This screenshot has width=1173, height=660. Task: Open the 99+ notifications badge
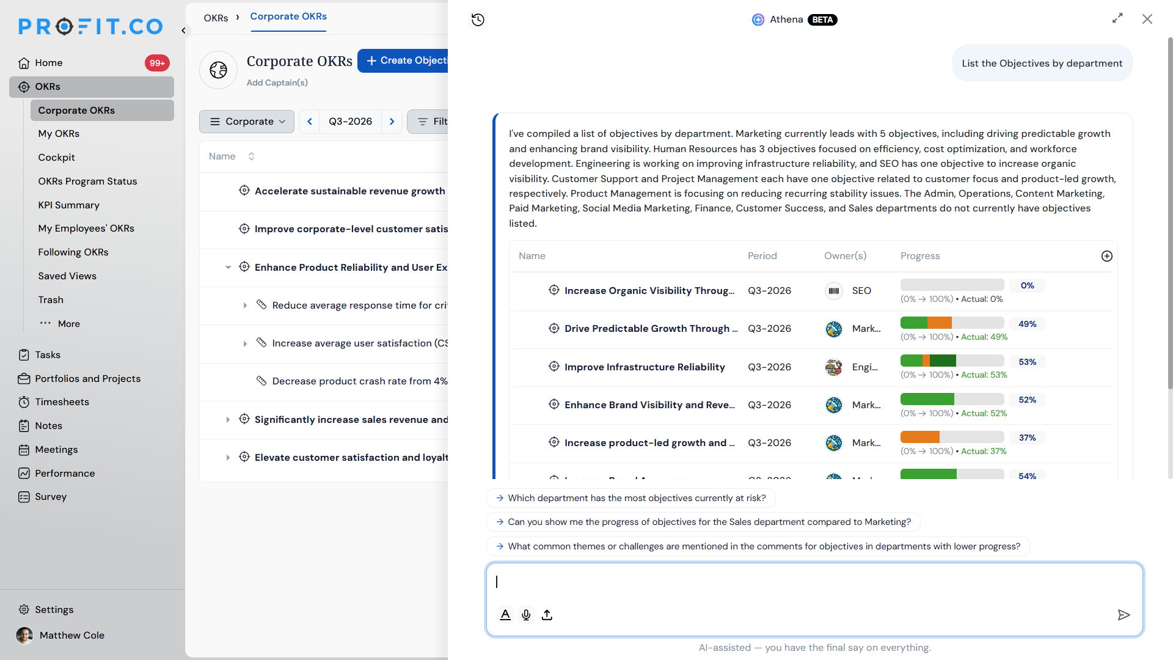coord(157,63)
